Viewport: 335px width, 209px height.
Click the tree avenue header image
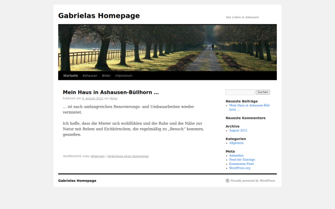(x=167, y=48)
